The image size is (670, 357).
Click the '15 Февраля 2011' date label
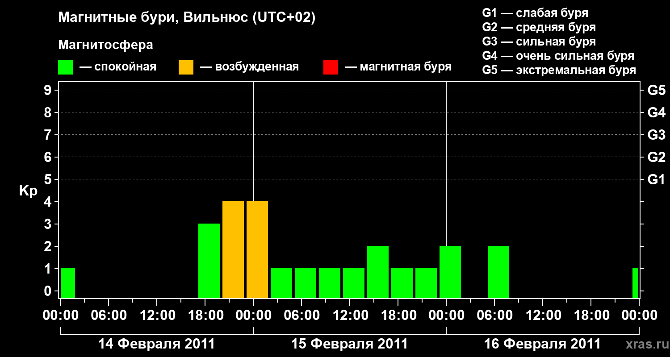(349, 344)
